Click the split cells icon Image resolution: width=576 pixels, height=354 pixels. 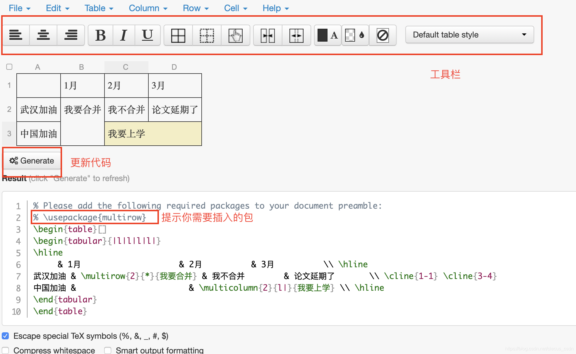coord(296,35)
